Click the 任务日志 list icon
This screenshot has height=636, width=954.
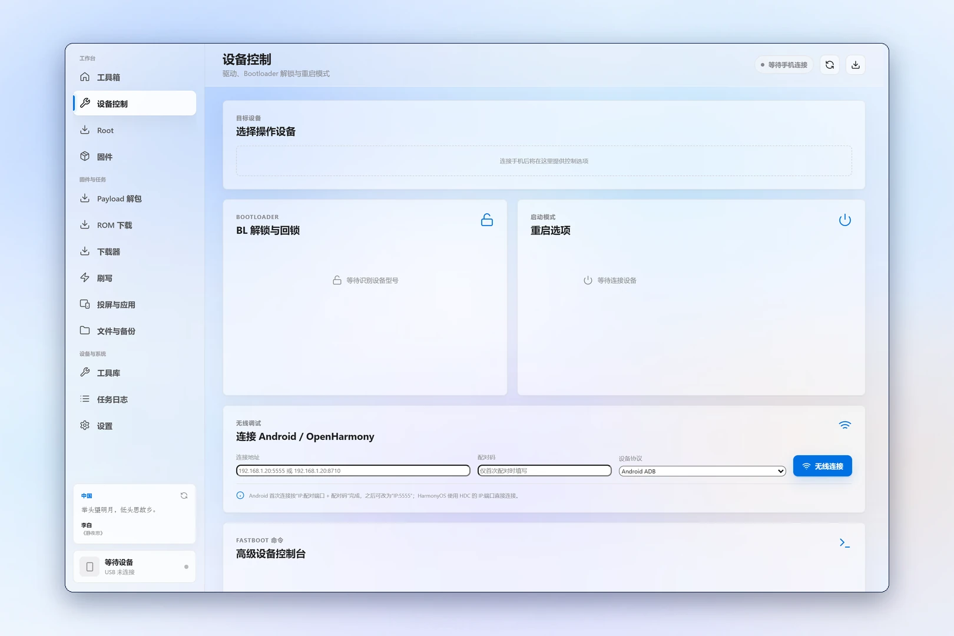85,399
